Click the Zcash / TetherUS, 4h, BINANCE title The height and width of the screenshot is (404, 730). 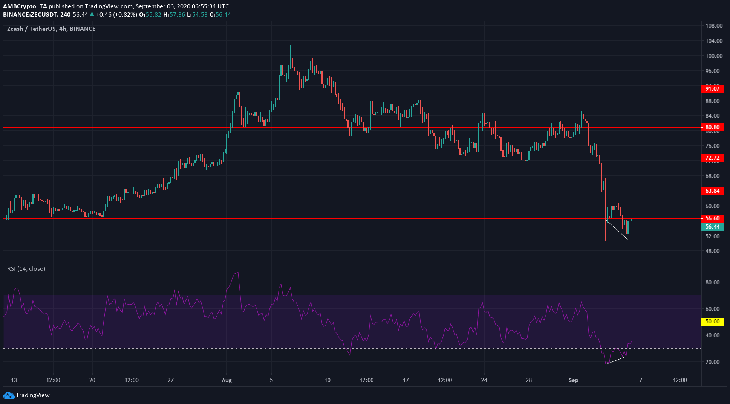tap(51, 29)
